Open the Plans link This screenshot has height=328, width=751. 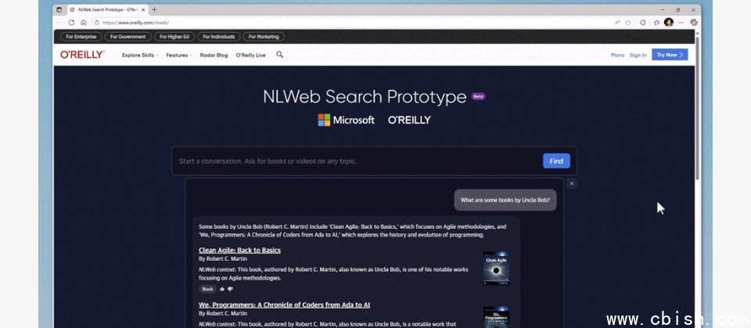coord(617,55)
